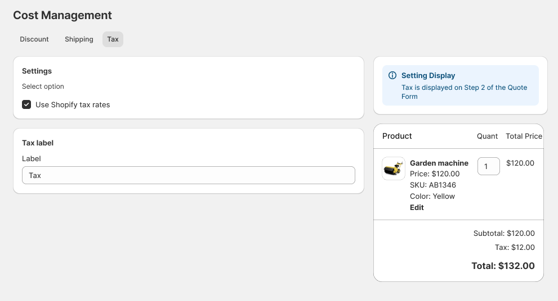Click the Product column header
The height and width of the screenshot is (301, 558).
(x=397, y=136)
